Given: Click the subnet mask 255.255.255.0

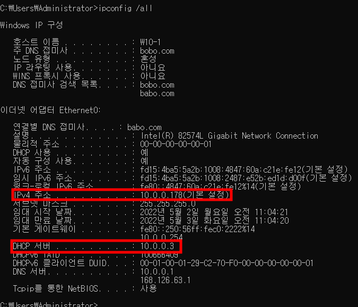Looking at the screenshot, I should (168, 203).
